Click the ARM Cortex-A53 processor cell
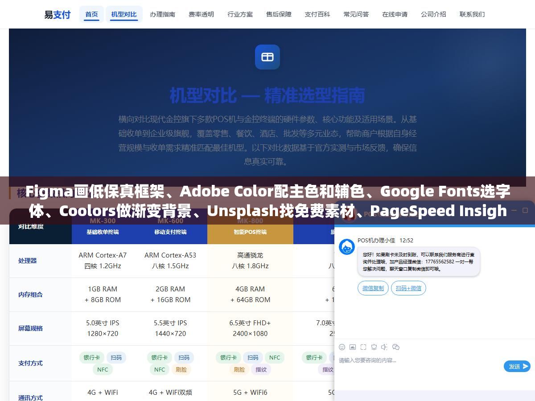535x401 pixels. point(170,261)
